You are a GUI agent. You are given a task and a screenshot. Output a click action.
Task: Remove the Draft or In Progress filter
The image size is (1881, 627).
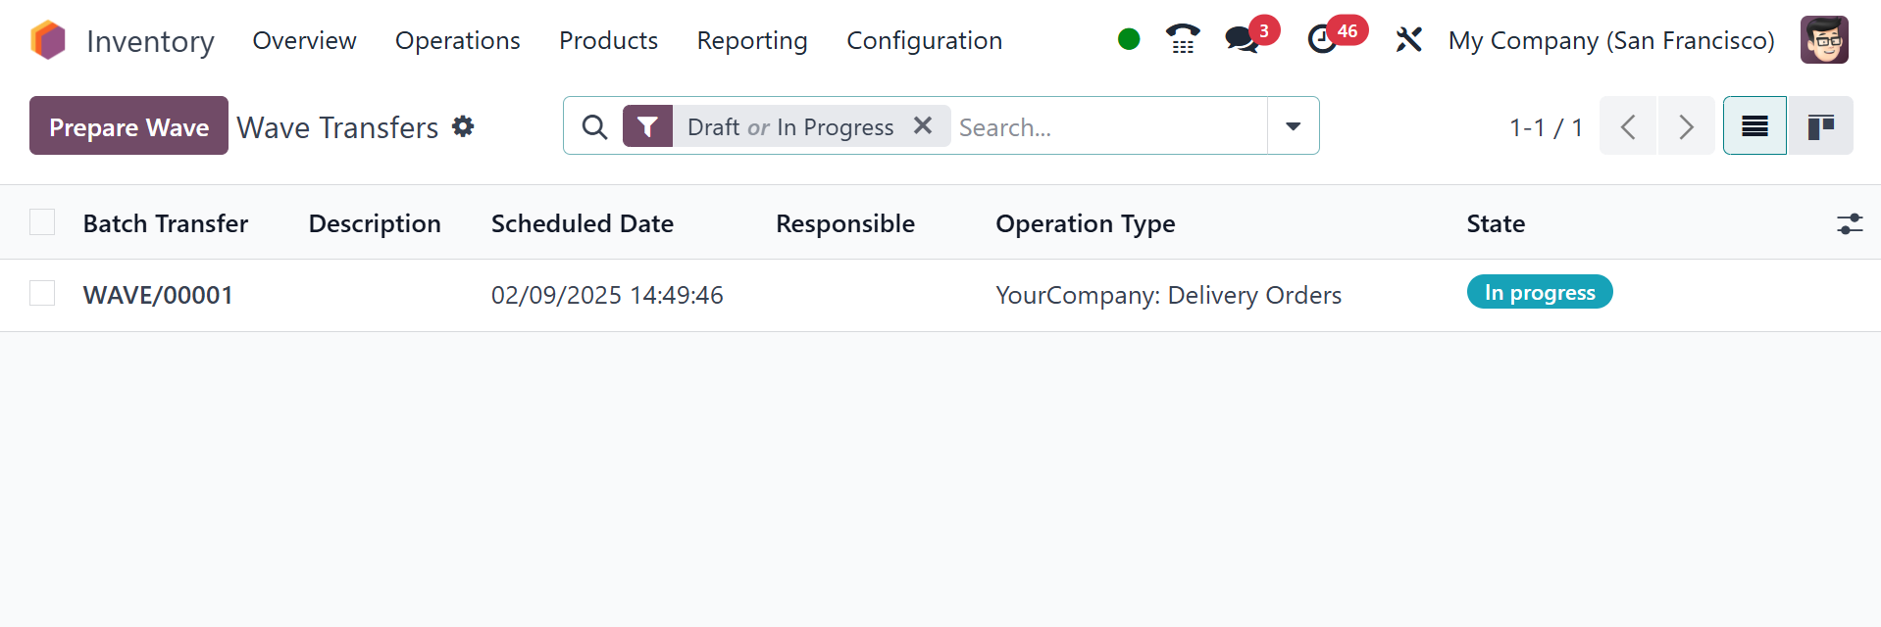[x=923, y=125]
